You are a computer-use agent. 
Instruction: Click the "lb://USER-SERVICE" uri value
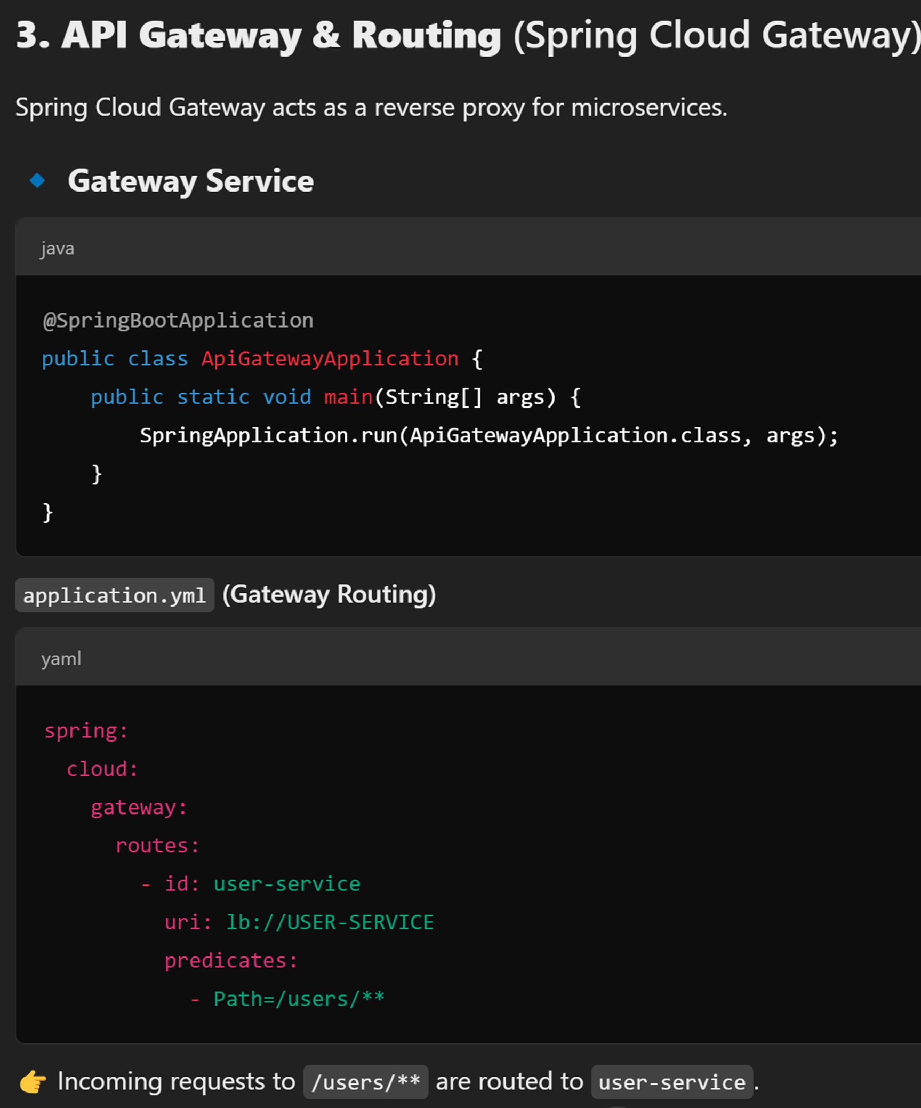(330, 922)
